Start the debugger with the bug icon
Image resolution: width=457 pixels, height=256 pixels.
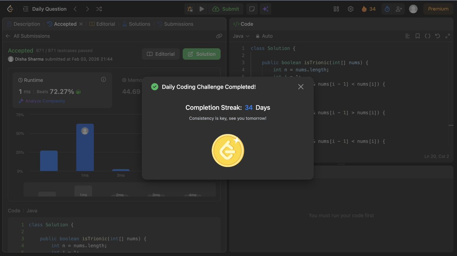point(190,9)
